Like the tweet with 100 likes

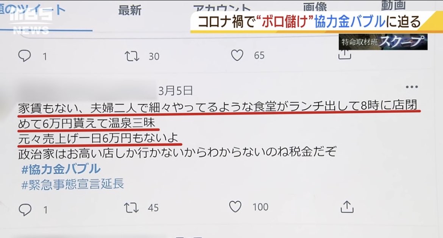coord(235,207)
